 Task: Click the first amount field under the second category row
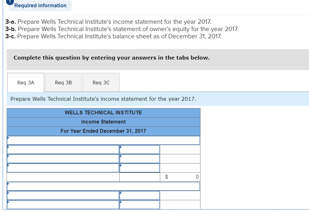pos(140,195)
